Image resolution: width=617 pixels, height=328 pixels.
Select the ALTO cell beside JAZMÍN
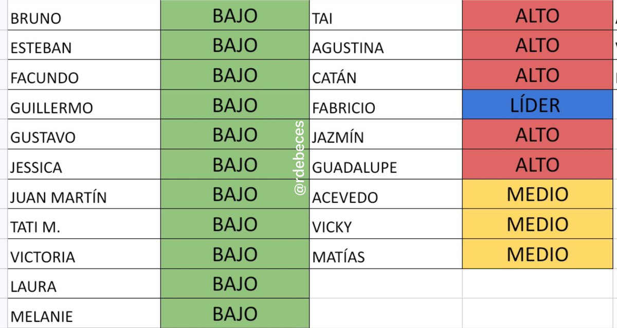(x=537, y=134)
